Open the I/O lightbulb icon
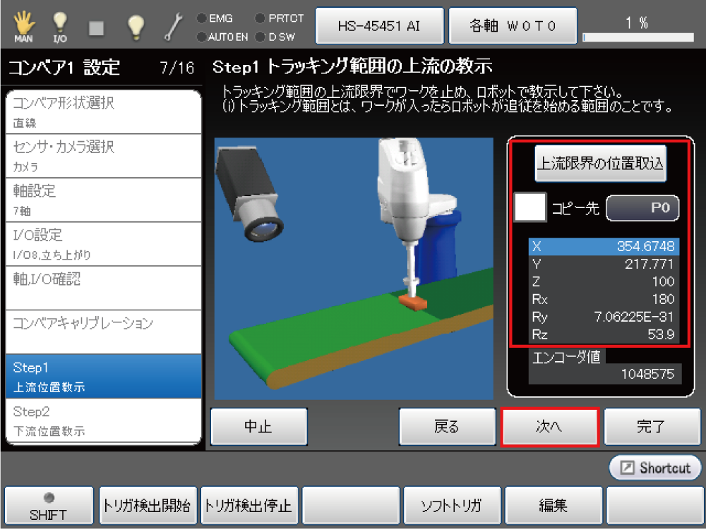The image size is (706, 529). [61, 26]
